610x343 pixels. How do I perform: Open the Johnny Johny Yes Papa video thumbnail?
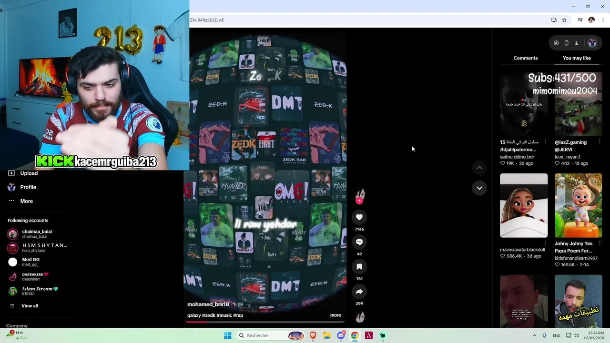point(578,205)
